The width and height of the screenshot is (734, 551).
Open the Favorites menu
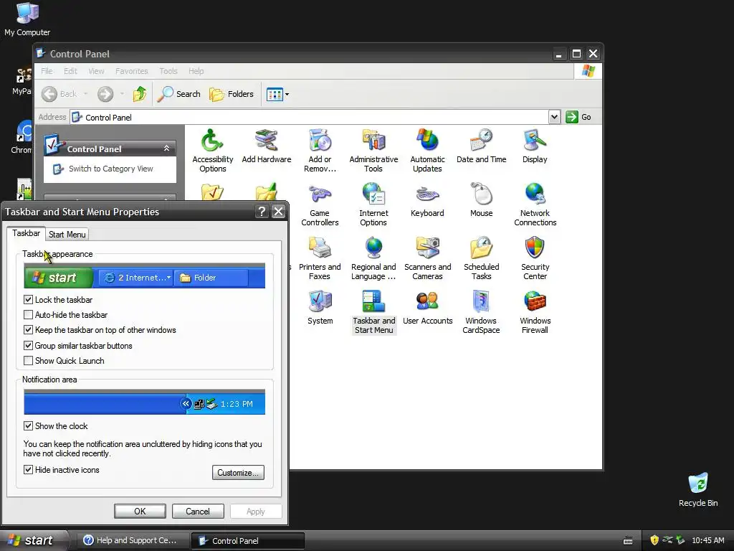132,71
